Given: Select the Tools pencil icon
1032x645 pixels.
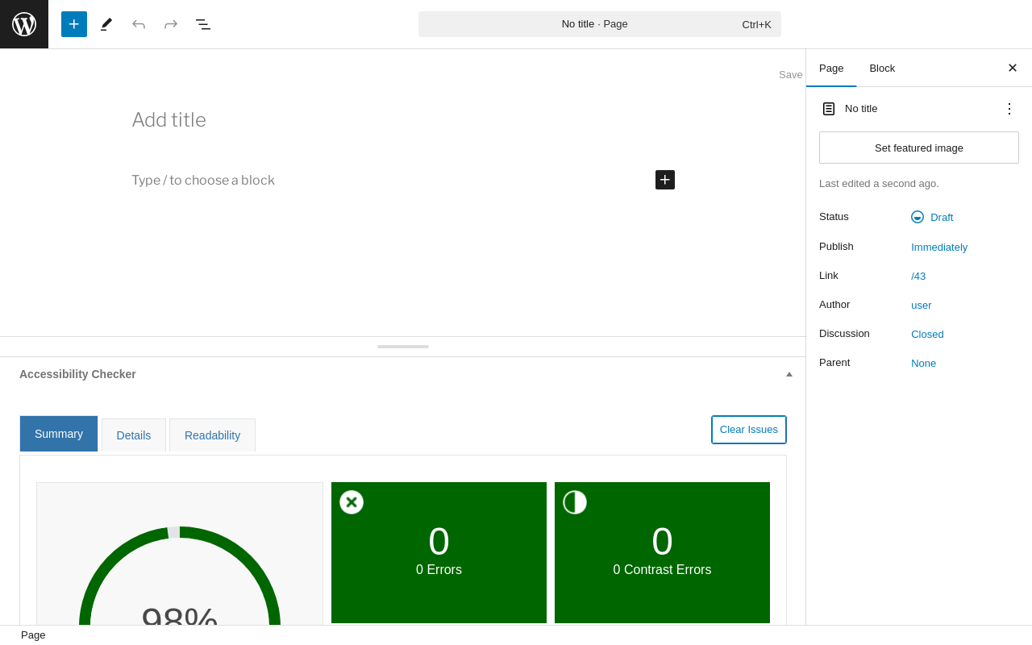Looking at the screenshot, I should pyautogui.click(x=106, y=24).
